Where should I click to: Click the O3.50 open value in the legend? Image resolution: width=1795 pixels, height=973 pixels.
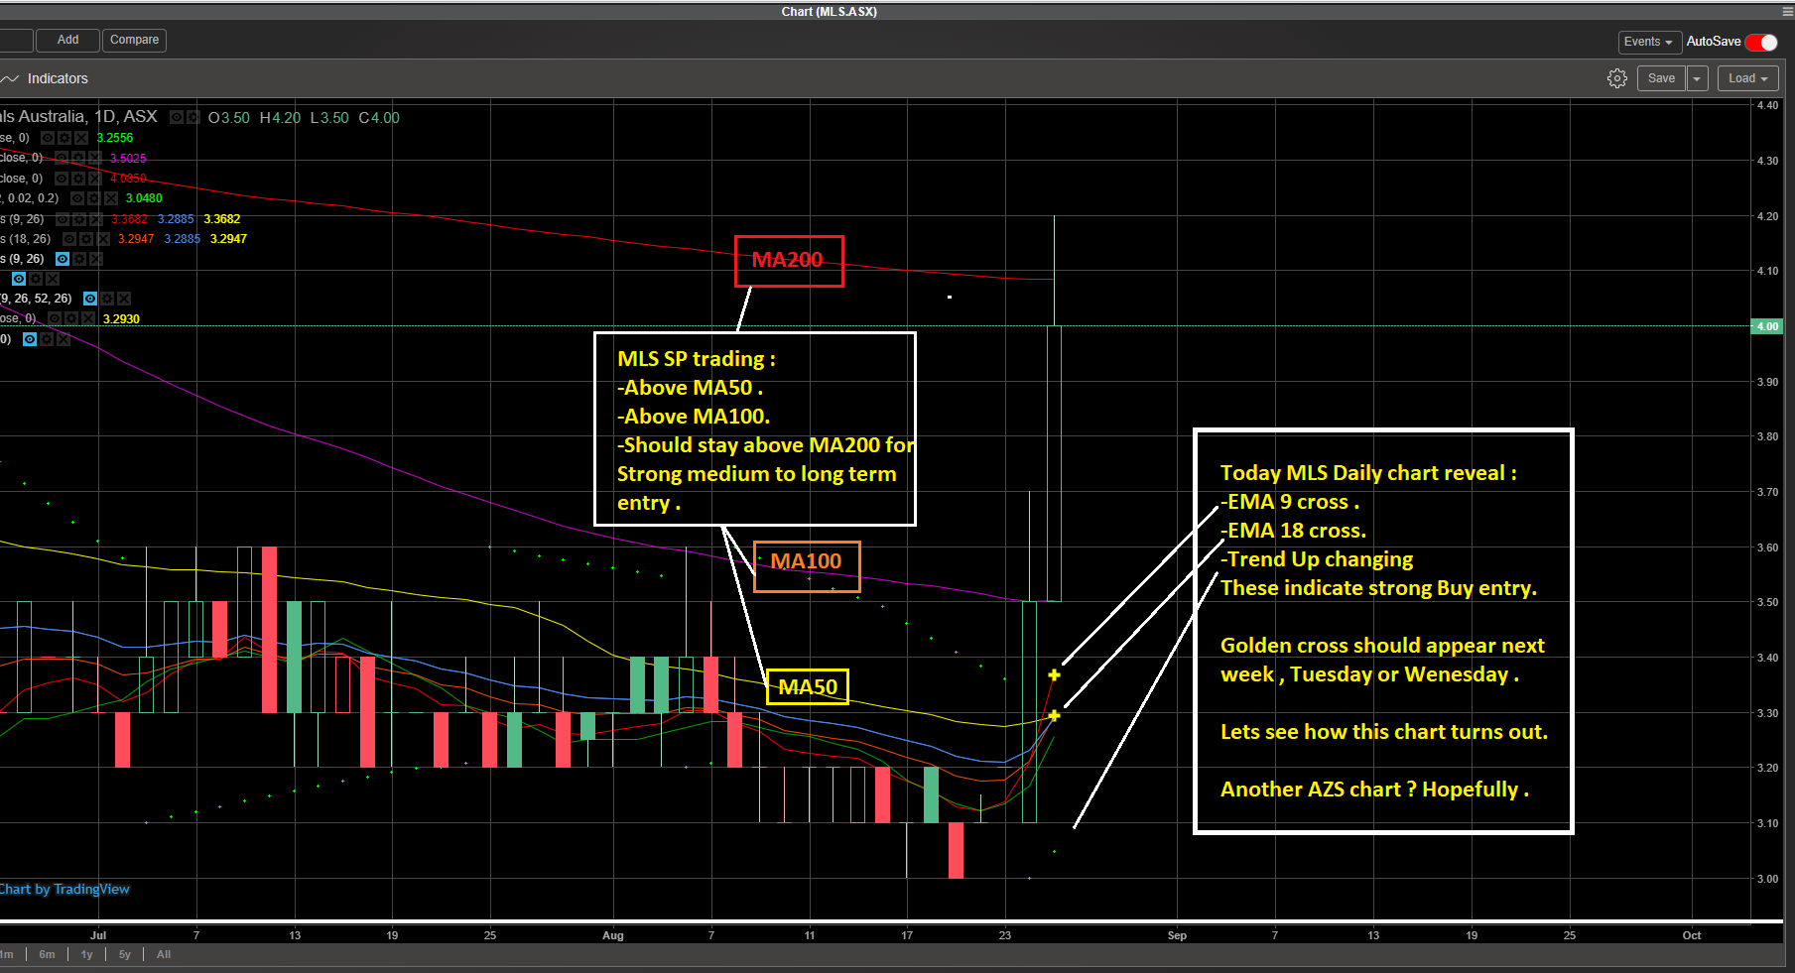[228, 117]
